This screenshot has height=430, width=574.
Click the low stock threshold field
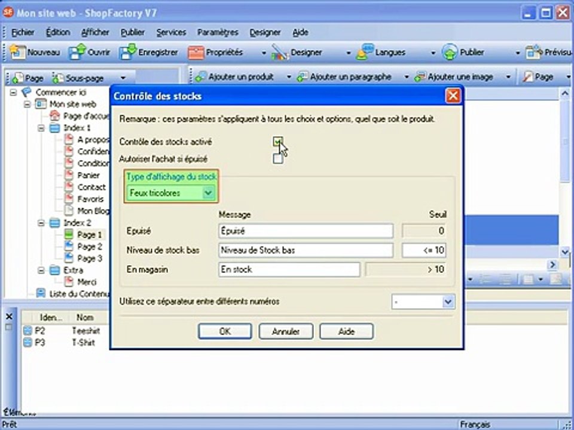point(424,250)
